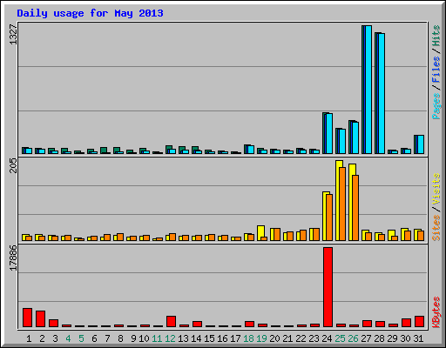Click the cyan hits bar for day 24
Image resolution: width=446 pixels, height=348 pixels.
tap(329, 133)
